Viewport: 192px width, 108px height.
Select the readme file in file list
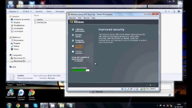pyautogui.click(x=38, y=19)
